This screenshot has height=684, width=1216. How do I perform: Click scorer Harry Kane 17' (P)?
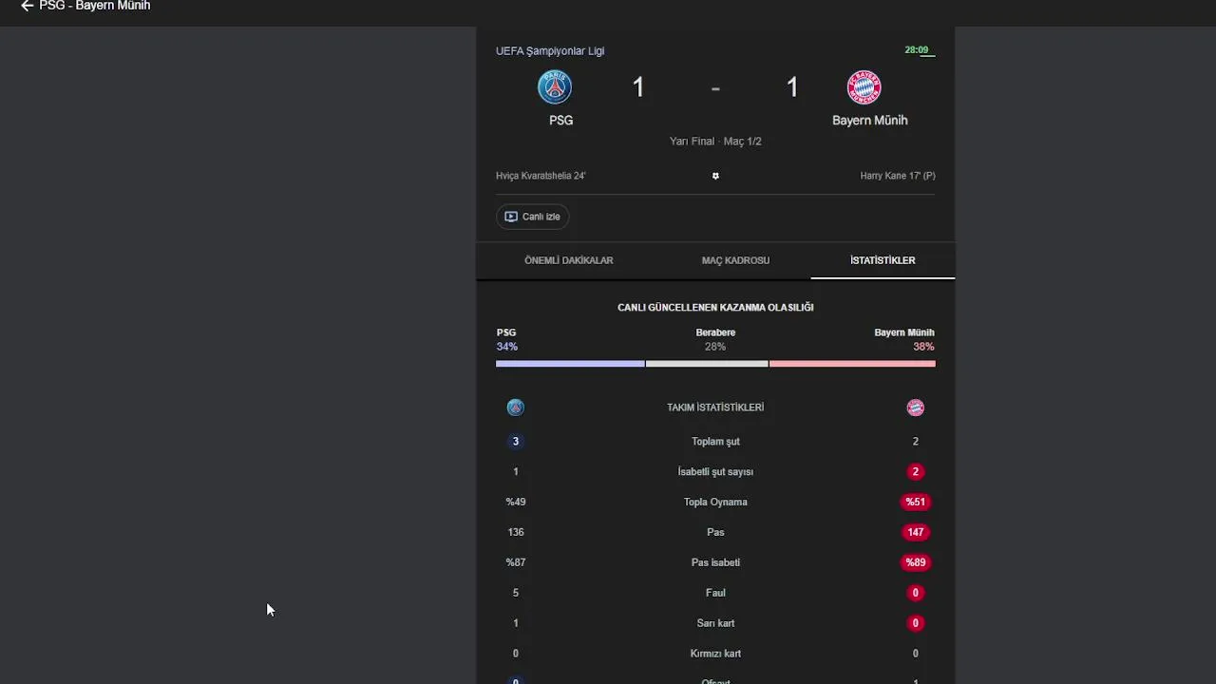tap(897, 176)
